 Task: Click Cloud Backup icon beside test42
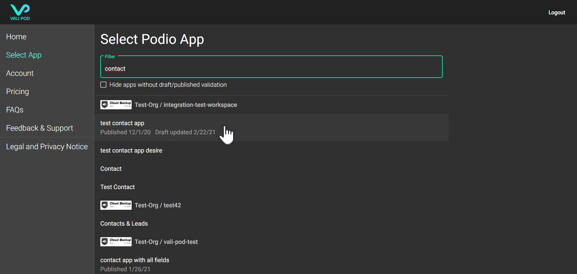116,205
